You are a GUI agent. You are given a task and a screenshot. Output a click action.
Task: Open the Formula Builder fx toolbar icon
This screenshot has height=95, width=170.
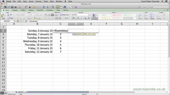[58, 7]
